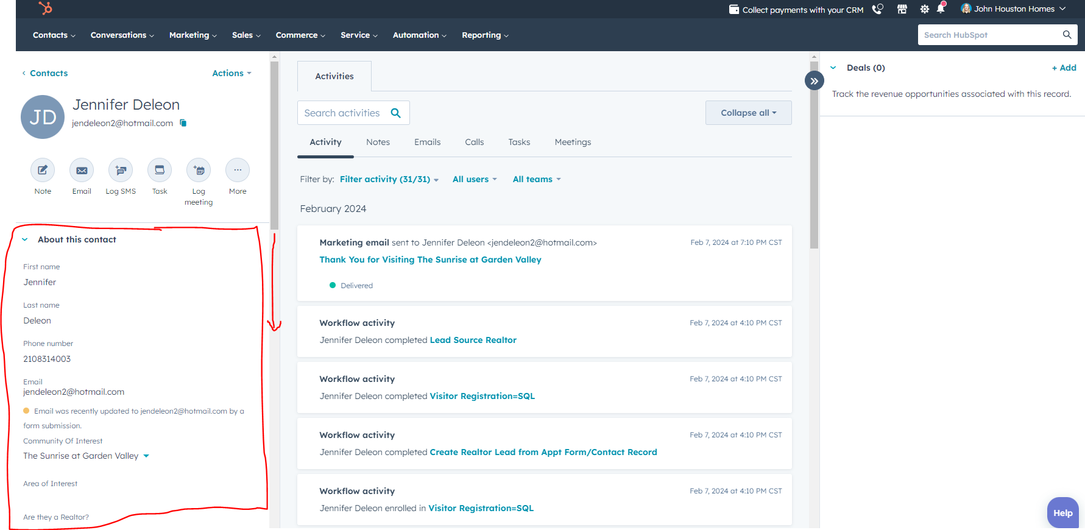Copy email address with the copy icon
The image size is (1085, 530).
pos(183,123)
